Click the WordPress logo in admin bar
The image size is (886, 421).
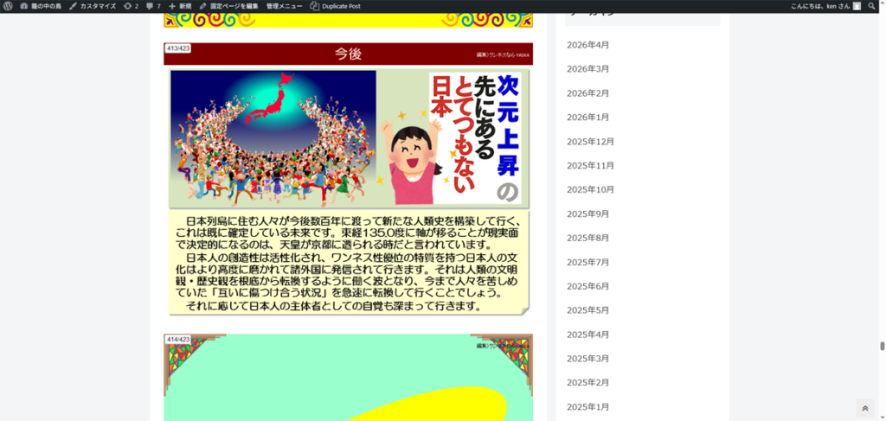pyautogui.click(x=8, y=6)
